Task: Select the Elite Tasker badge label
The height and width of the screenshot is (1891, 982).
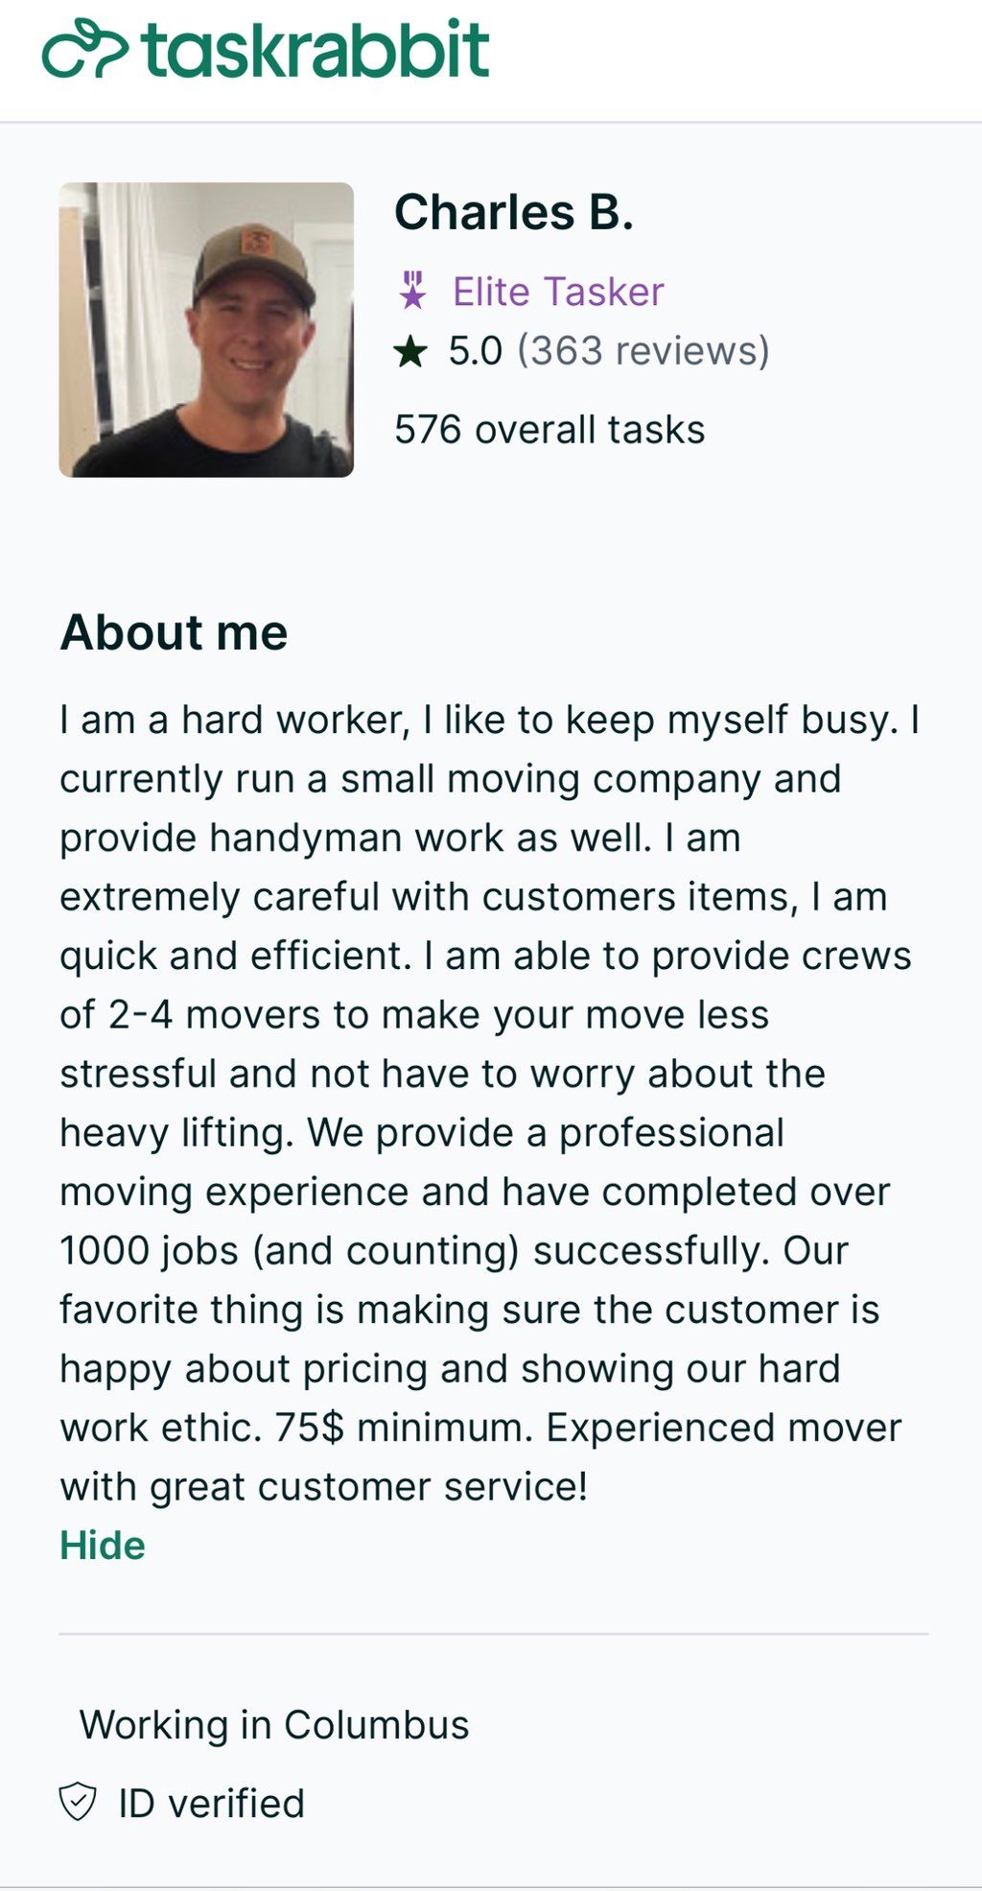Action: tap(557, 292)
